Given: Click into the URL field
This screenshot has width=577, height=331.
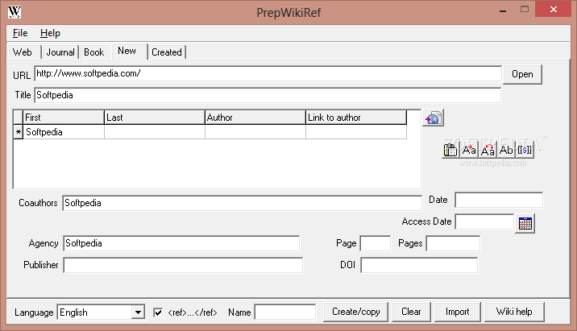Looking at the screenshot, I should pos(268,73).
